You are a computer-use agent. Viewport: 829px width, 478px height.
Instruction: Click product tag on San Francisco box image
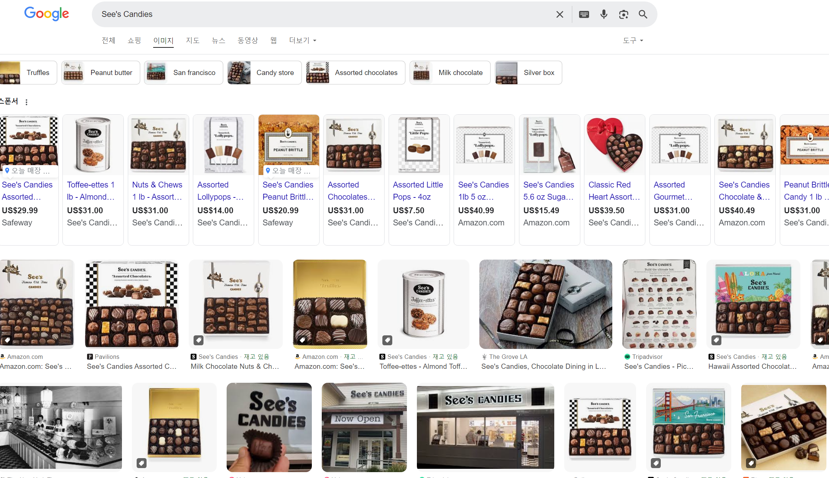point(656,463)
